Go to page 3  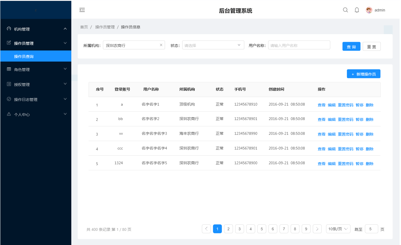coord(240,229)
